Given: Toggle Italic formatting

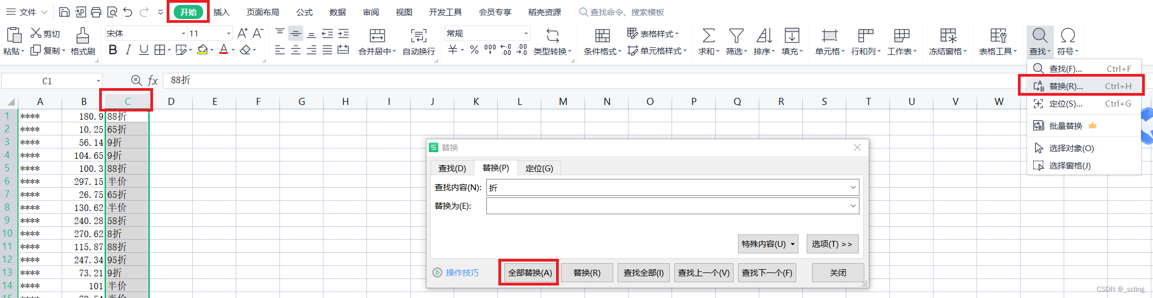Looking at the screenshot, I should click(x=128, y=50).
